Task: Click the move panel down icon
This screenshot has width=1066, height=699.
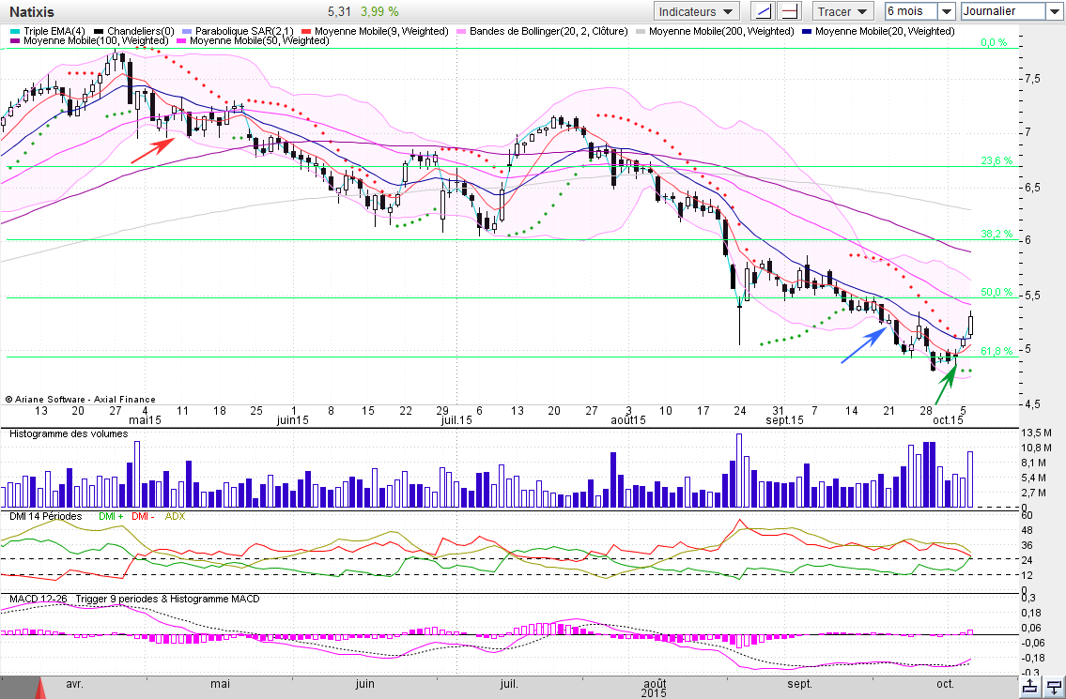Action: click(x=1054, y=686)
